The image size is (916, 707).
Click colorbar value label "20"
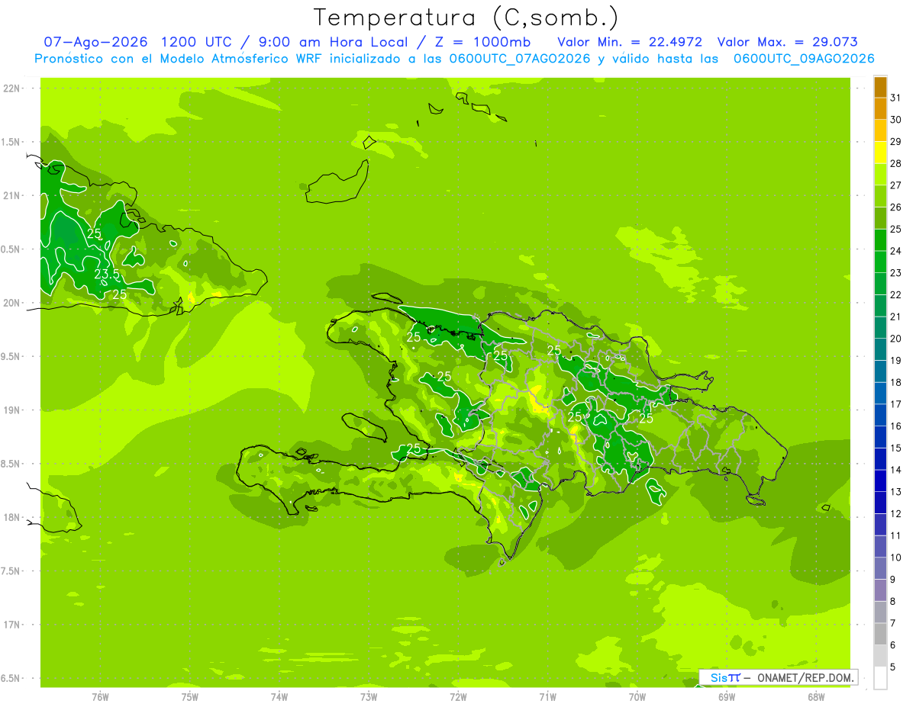(895, 339)
